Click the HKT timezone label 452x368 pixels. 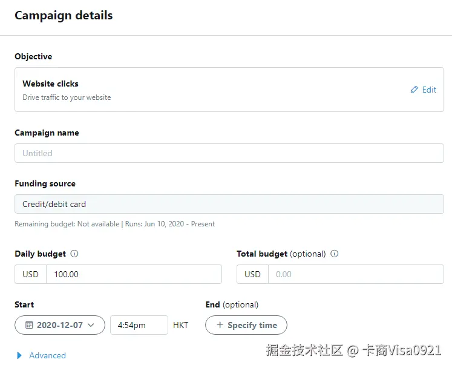180,325
